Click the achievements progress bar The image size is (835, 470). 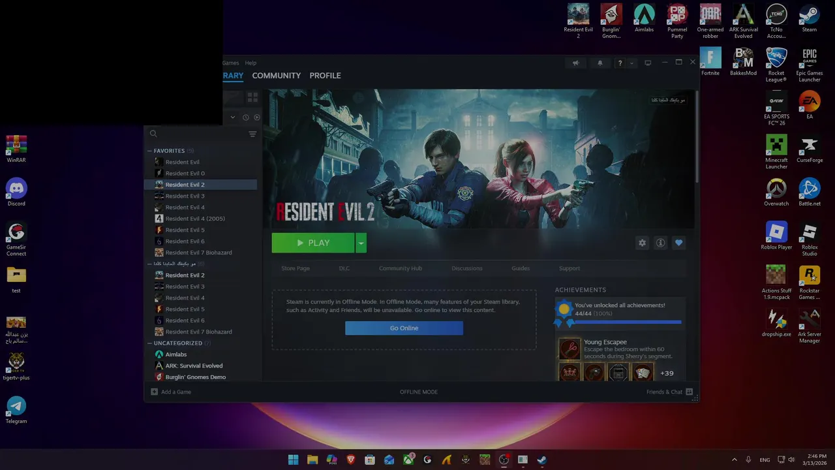(x=626, y=322)
